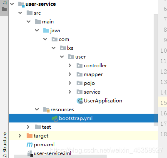Select the mapper package label
Image resolution: width=167 pixels, height=158 pixels.
93,74
